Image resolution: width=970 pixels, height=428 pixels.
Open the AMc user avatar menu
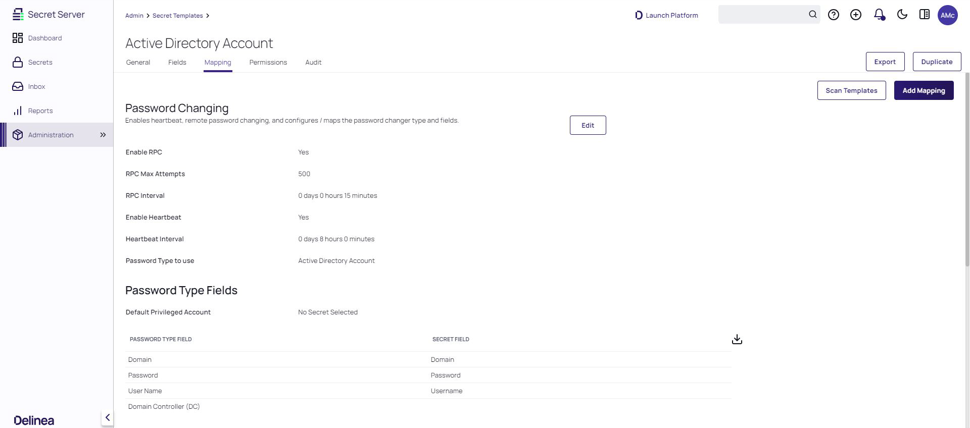[947, 15]
